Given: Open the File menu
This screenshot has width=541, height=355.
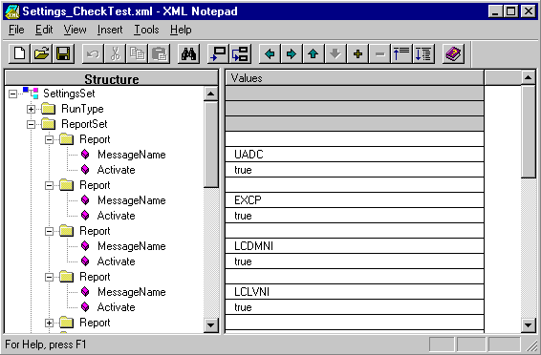Looking at the screenshot, I should [16, 30].
